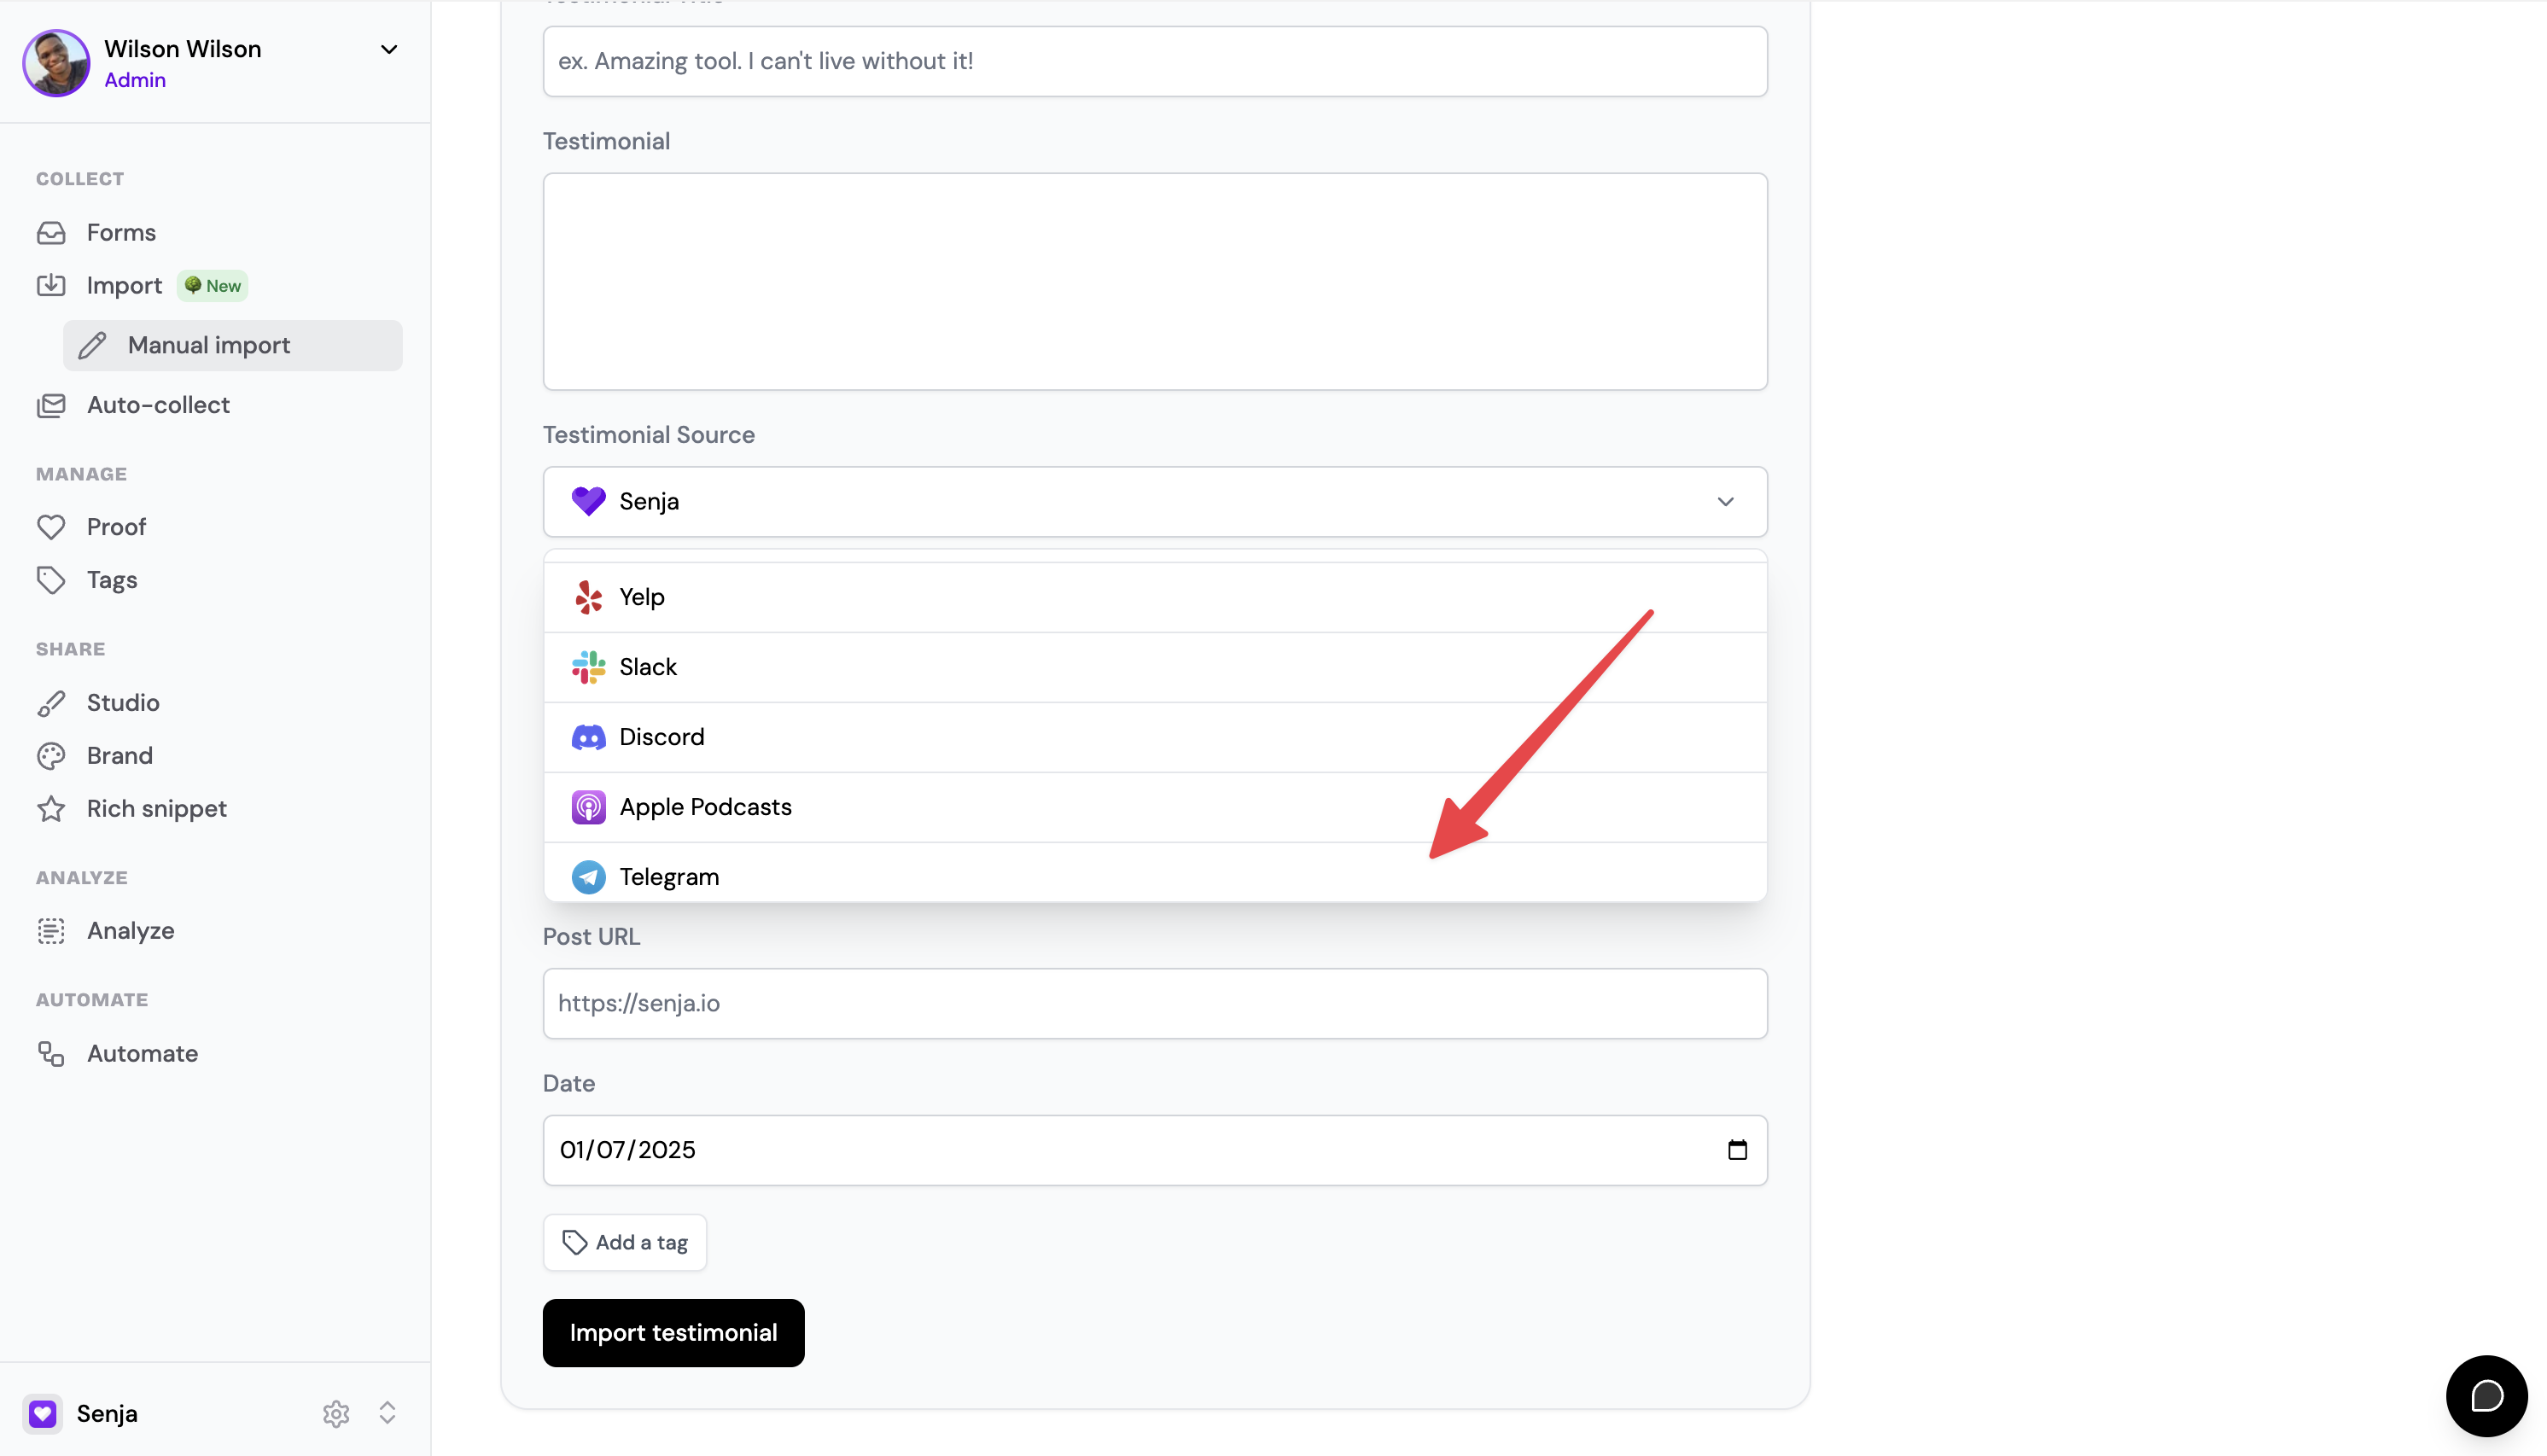2547x1456 pixels.
Task: Click the Slack source icon
Action: [588, 667]
